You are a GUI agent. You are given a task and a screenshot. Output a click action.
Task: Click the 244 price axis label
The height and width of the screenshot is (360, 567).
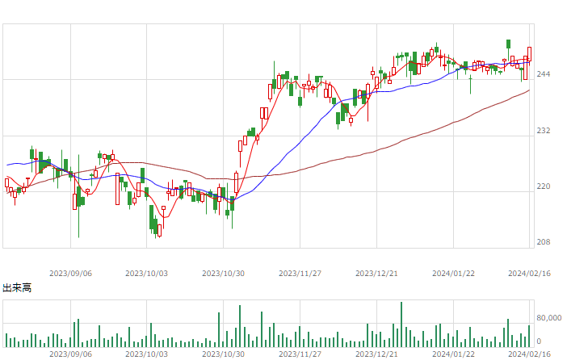click(543, 74)
